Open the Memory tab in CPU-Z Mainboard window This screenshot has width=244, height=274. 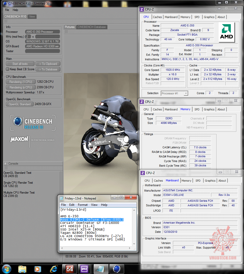point(186,181)
